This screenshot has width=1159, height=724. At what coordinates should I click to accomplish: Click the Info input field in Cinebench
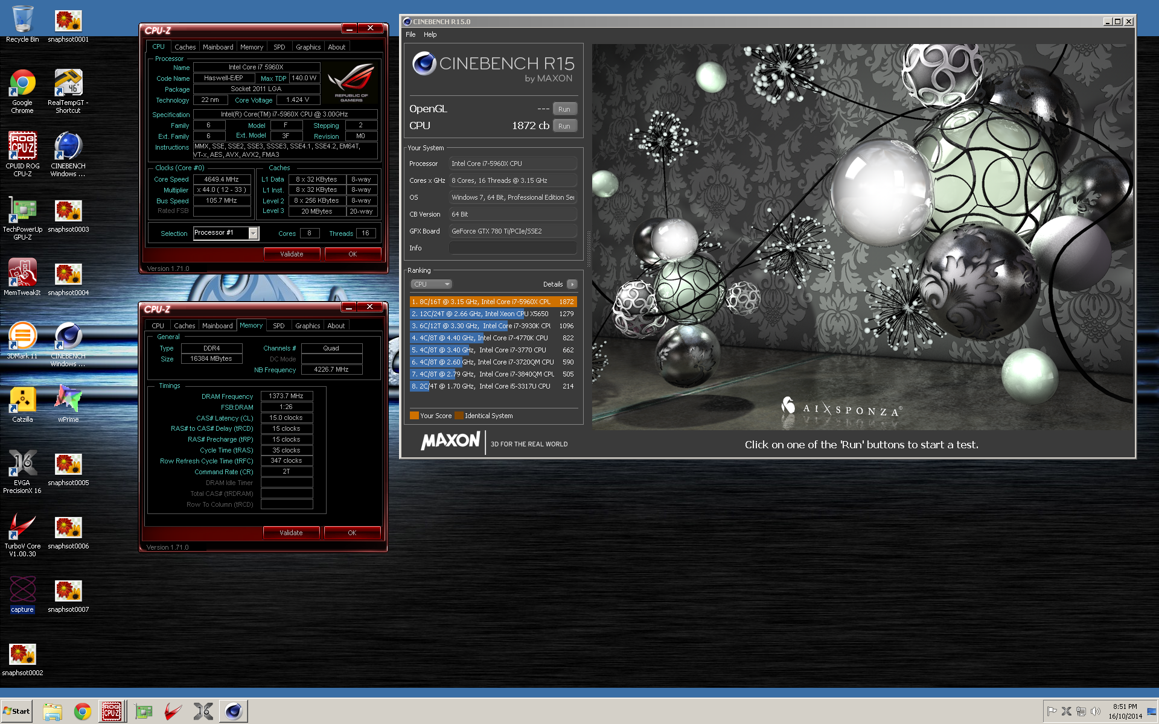(513, 248)
